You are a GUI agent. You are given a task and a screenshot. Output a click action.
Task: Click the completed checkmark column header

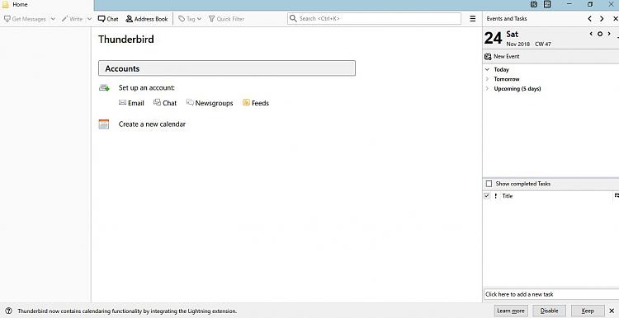[x=487, y=196]
